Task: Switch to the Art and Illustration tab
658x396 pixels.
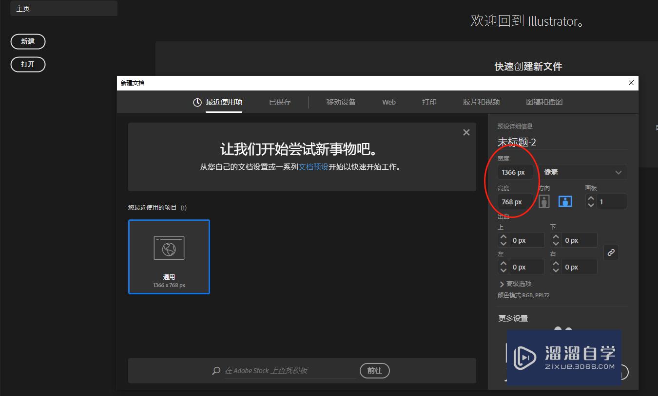Action: pos(544,102)
